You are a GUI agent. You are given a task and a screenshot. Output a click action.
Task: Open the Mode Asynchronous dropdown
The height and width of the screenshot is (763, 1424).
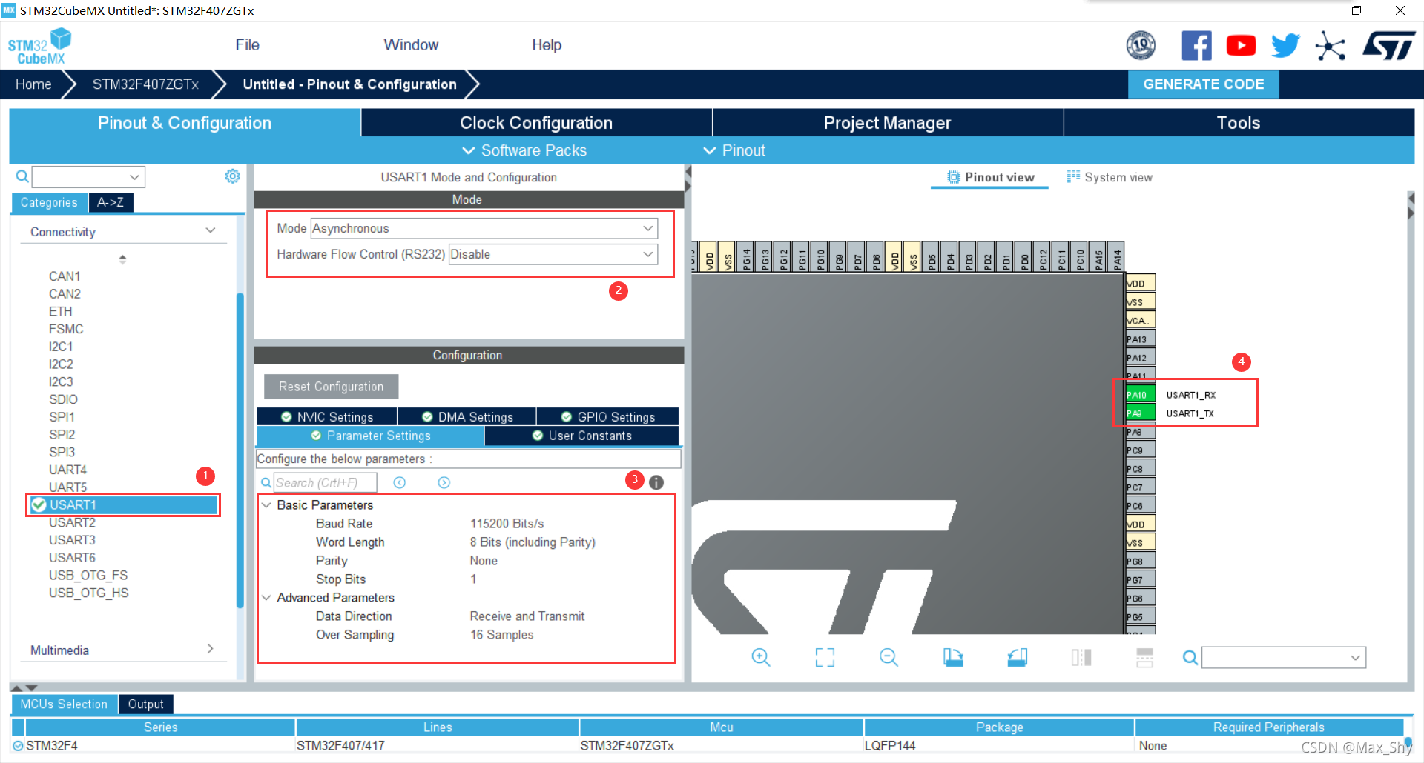coord(484,228)
